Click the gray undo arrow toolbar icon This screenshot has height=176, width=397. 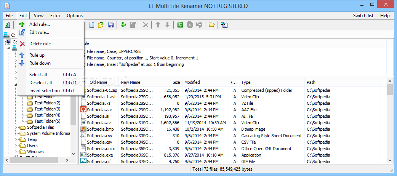pos(199,25)
